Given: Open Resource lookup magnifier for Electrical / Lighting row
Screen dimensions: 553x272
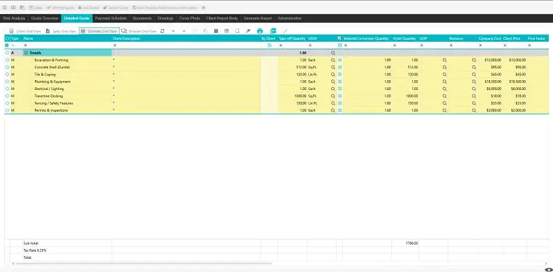Looking at the screenshot, I should tap(474, 89).
